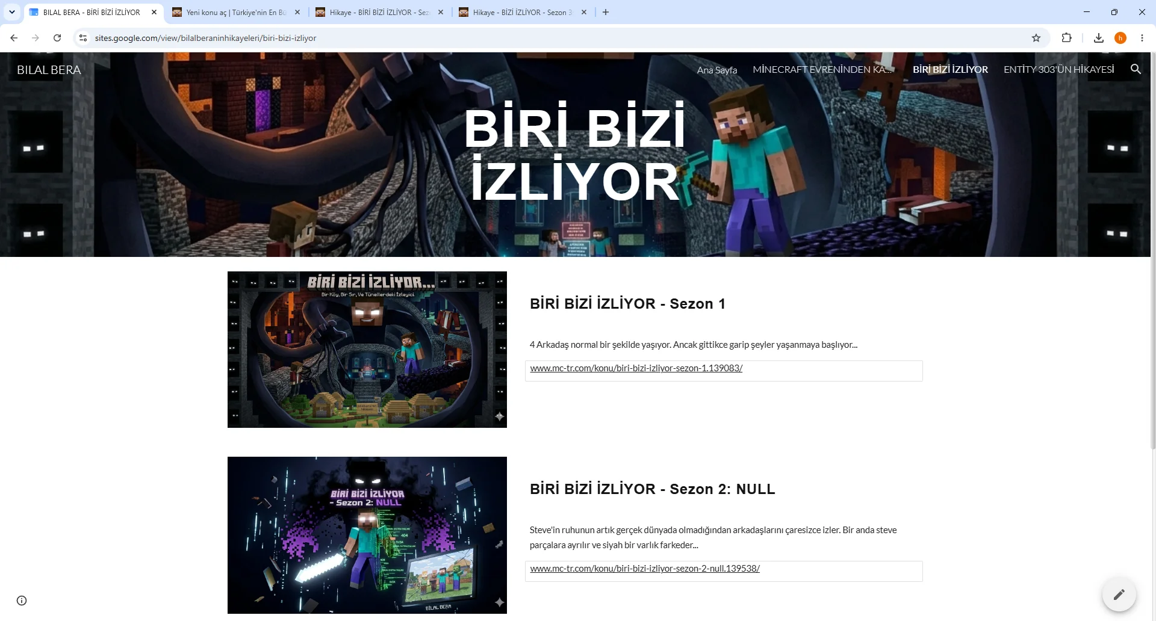Close the 'Yeni konu aç' tab
This screenshot has height=621, width=1156.
point(297,12)
